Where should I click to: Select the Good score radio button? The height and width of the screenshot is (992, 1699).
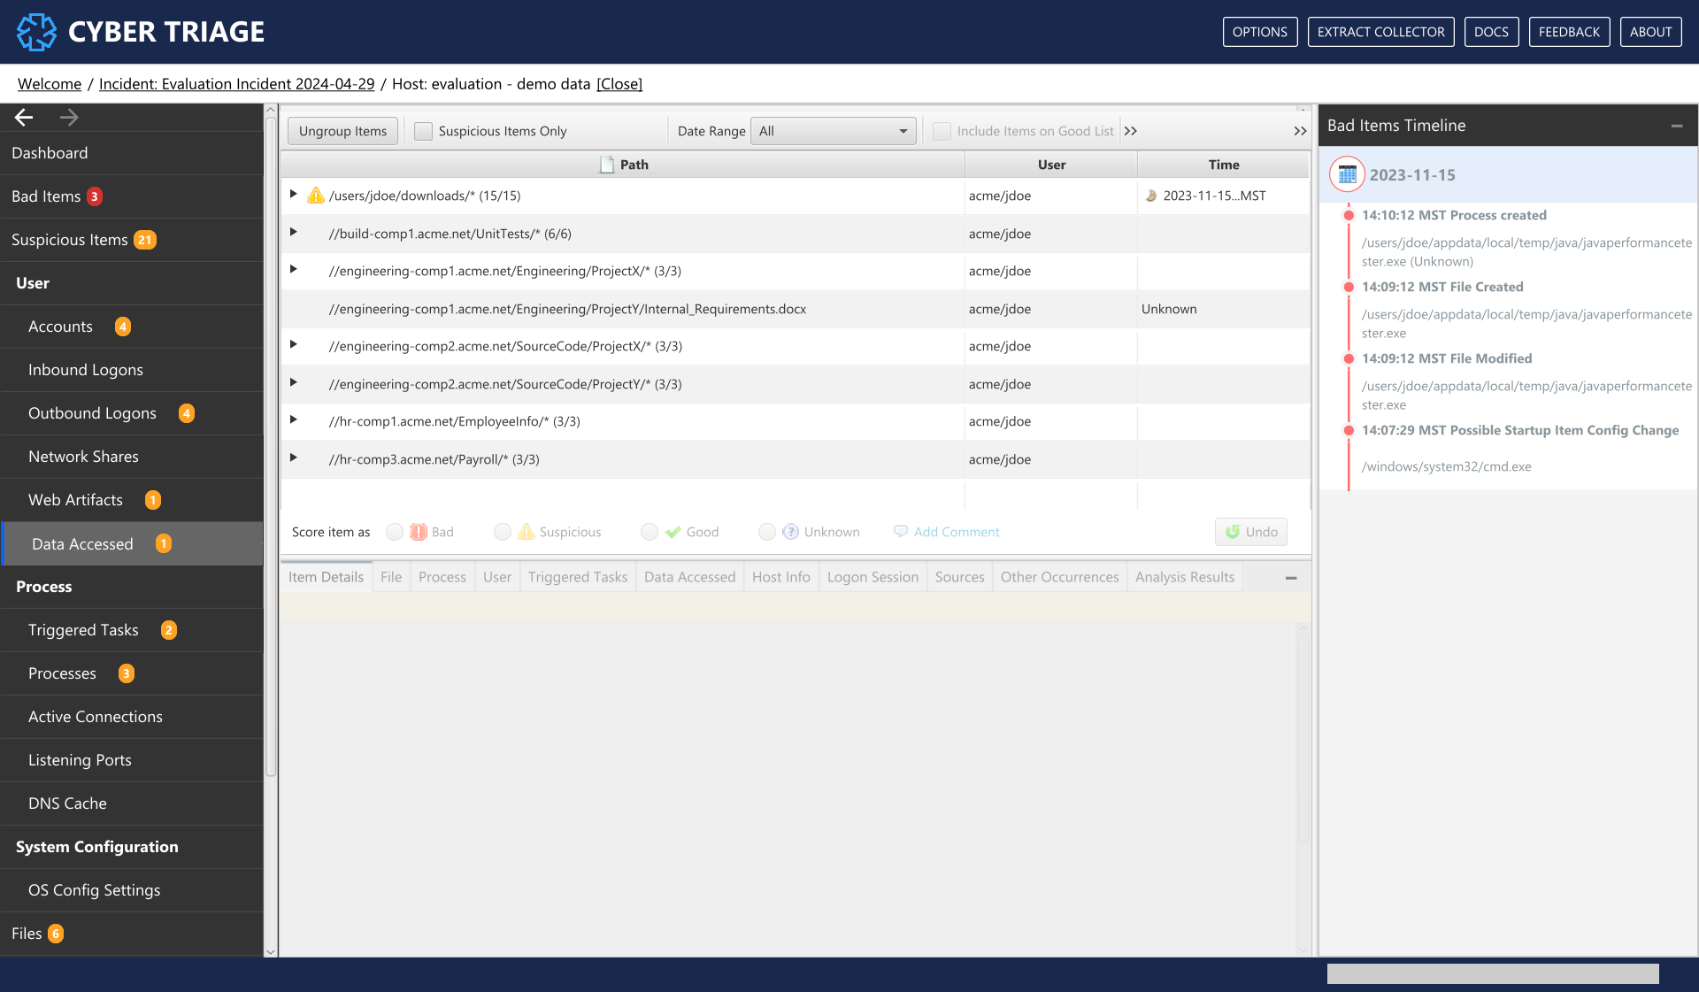click(x=650, y=532)
